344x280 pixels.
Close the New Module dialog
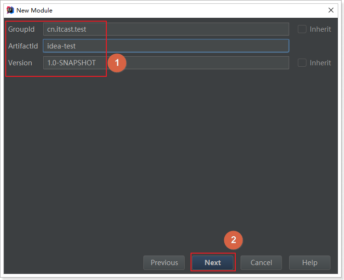(331, 10)
